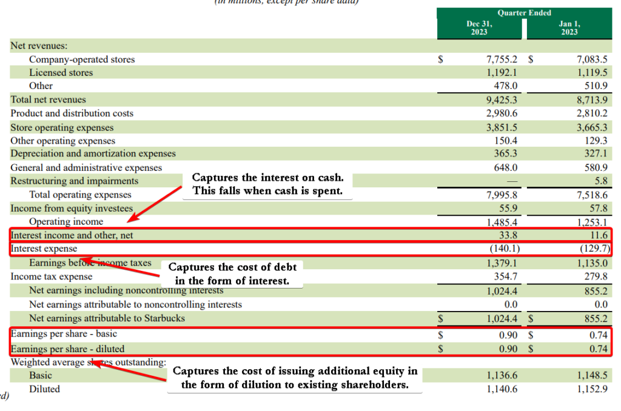The height and width of the screenshot is (411, 621).
Task: Click the licensed stores value 1,192.1
Action: point(502,73)
